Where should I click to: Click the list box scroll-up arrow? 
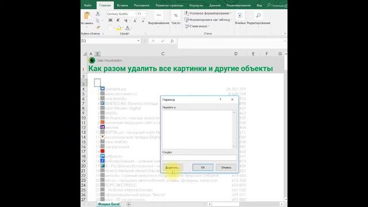(x=234, y=113)
